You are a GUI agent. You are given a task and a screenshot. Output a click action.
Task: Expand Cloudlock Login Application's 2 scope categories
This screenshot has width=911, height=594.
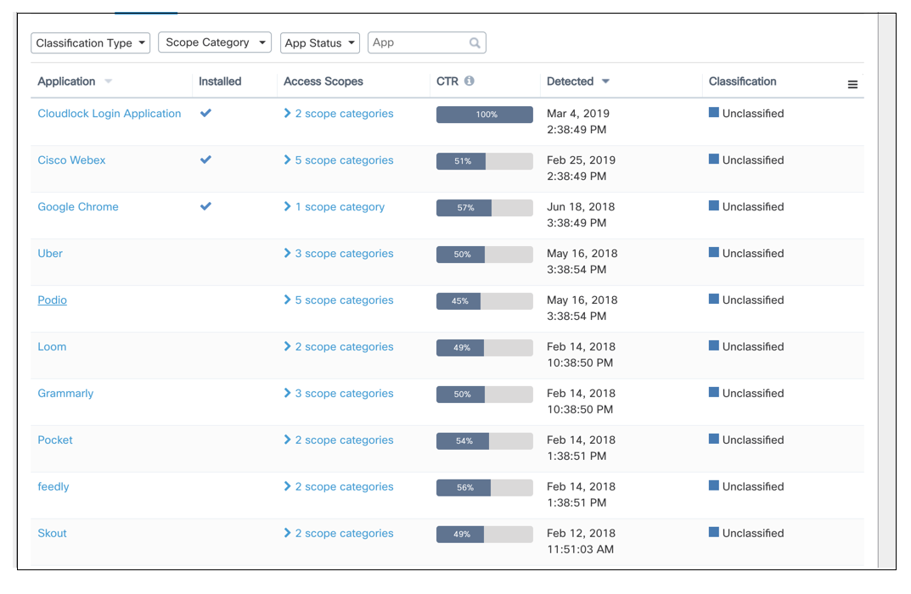338,113
